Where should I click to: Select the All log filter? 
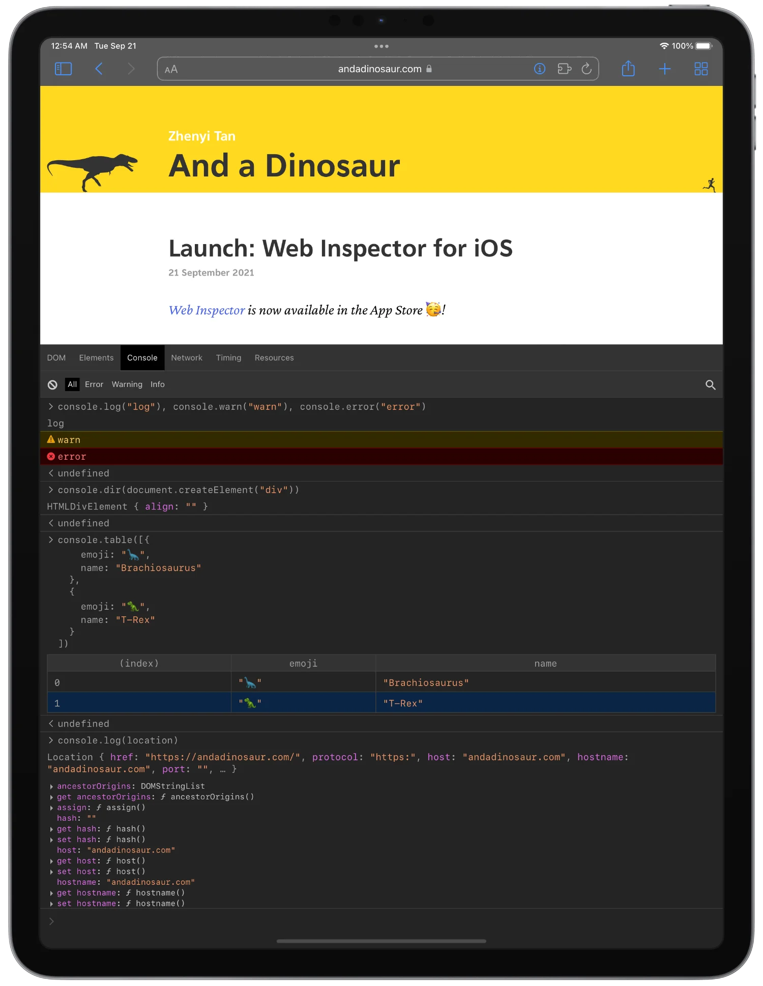[x=72, y=384]
